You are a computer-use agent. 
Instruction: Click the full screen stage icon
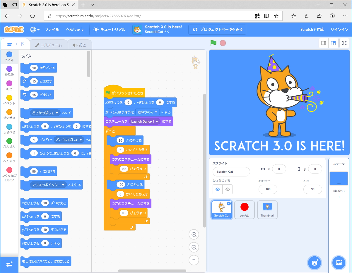[344, 43]
